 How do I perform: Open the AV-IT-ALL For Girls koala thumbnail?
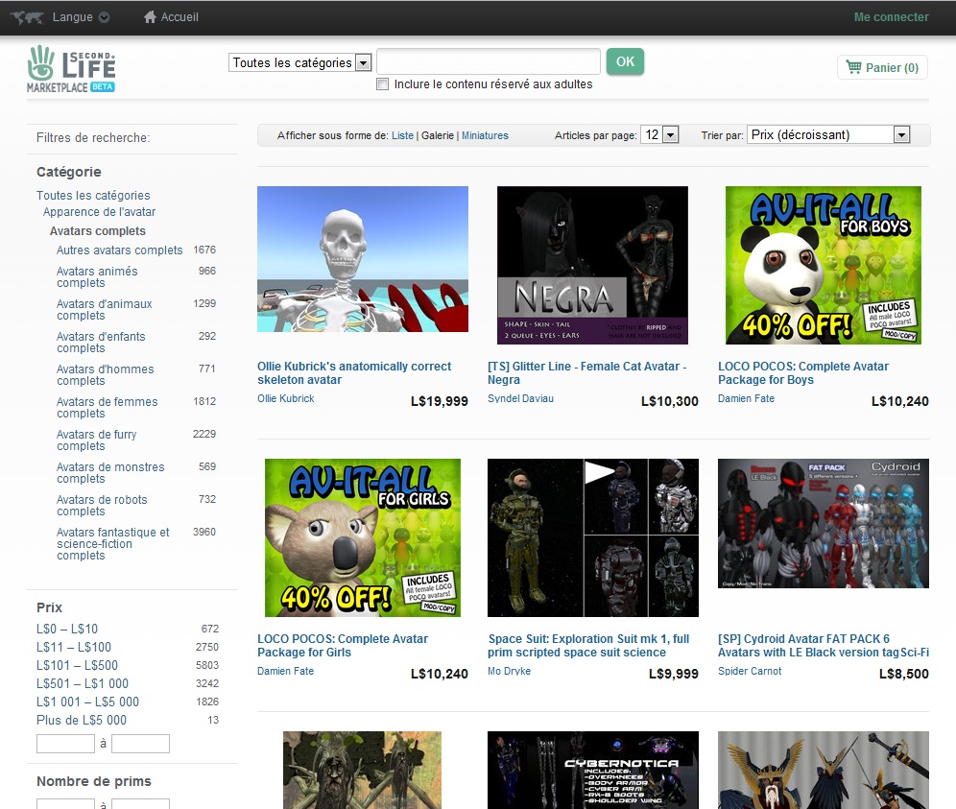point(363,537)
